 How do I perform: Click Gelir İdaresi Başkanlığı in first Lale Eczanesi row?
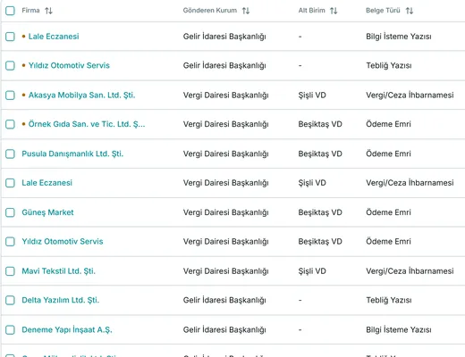point(224,37)
